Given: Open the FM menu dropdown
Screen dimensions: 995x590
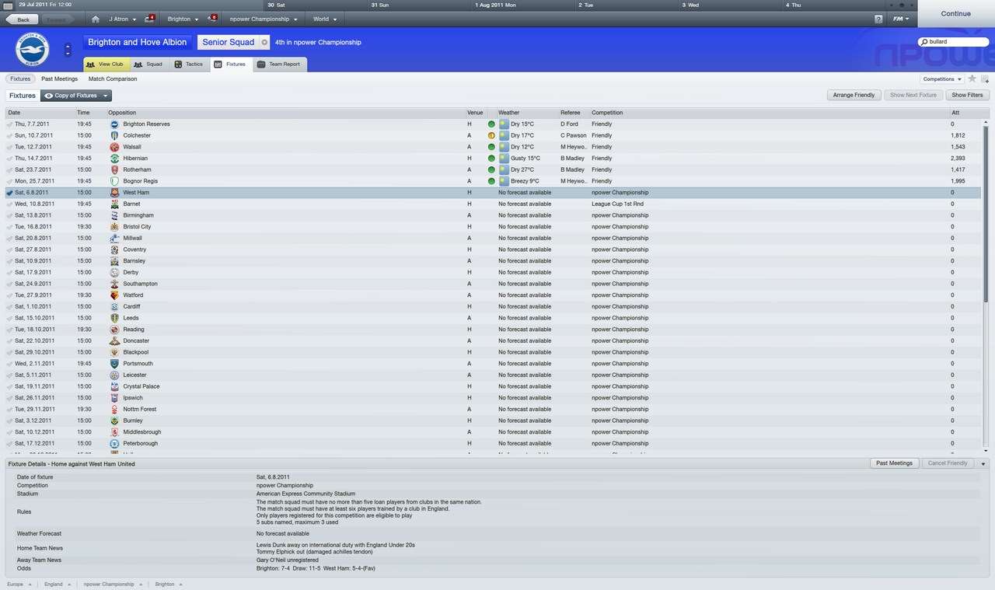Looking at the screenshot, I should point(901,19).
